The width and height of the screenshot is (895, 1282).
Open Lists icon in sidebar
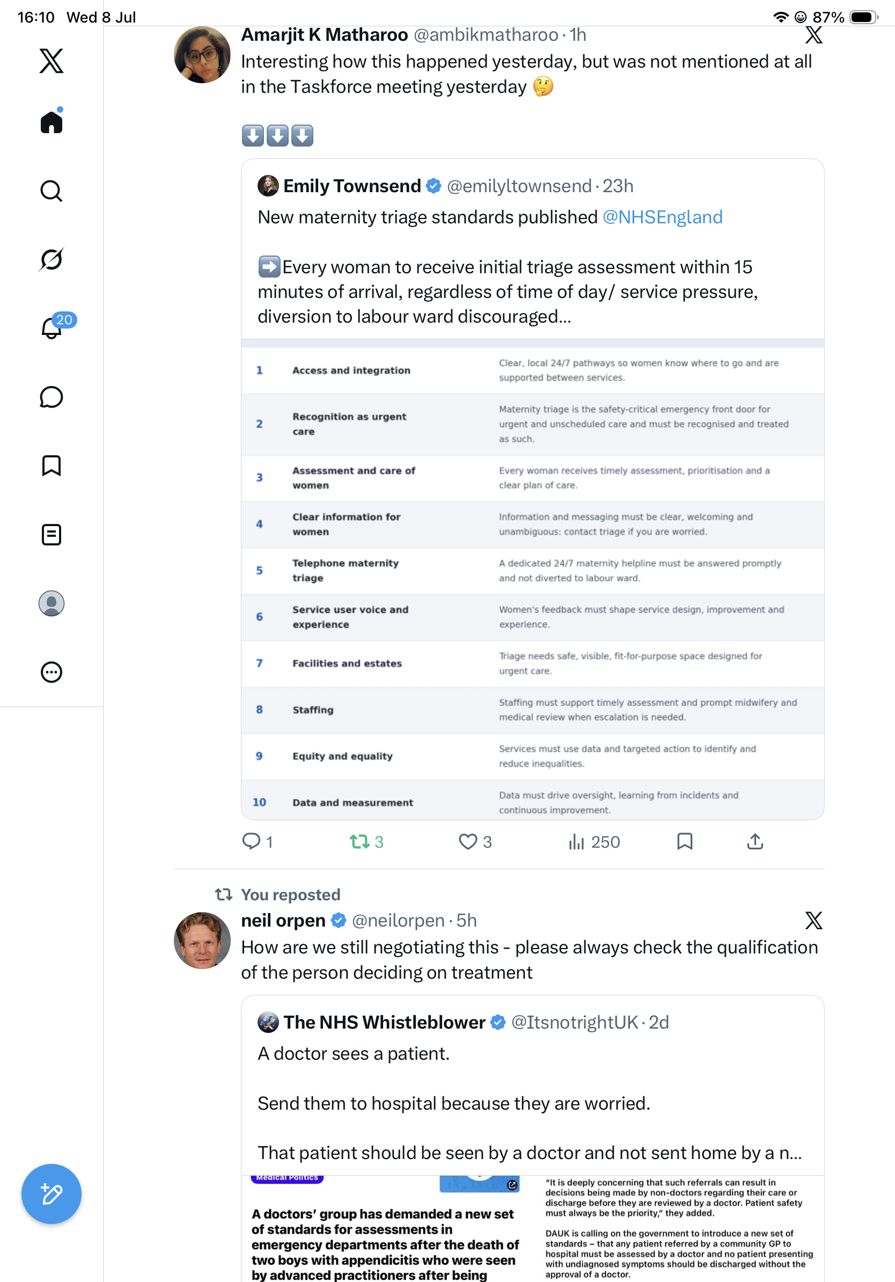click(52, 535)
